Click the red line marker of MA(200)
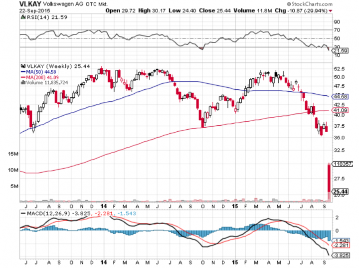The width and height of the screenshot is (359, 268). point(23,77)
